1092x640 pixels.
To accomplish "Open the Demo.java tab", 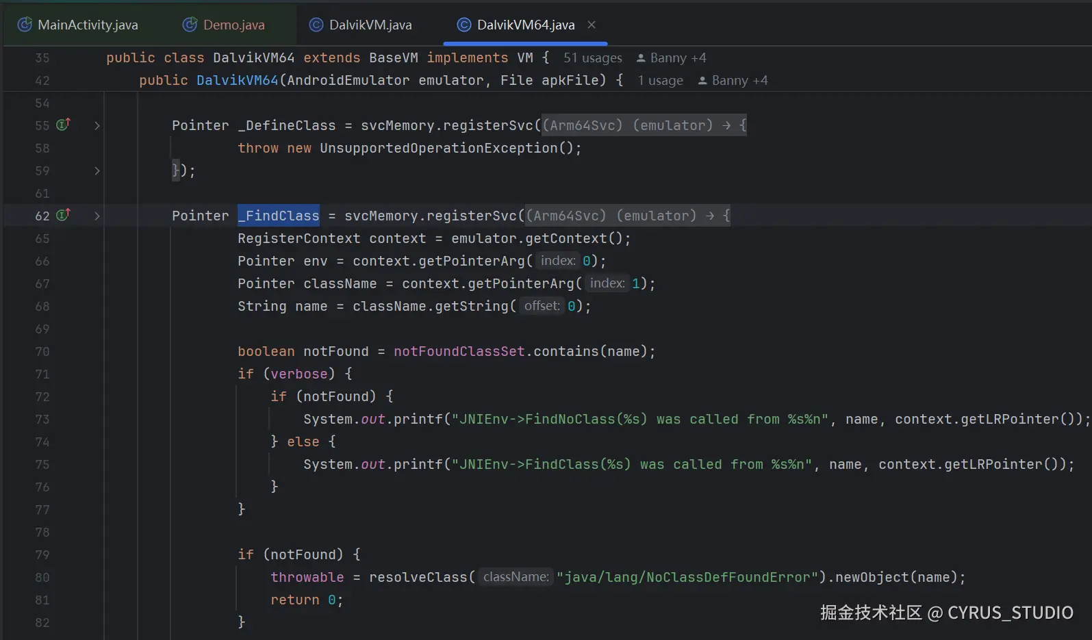I will [x=224, y=25].
